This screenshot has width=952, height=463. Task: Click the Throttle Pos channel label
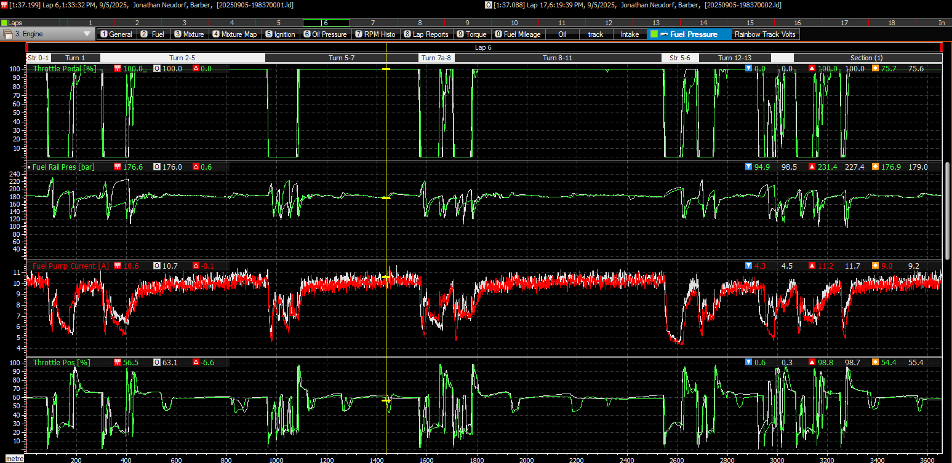(62, 363)
